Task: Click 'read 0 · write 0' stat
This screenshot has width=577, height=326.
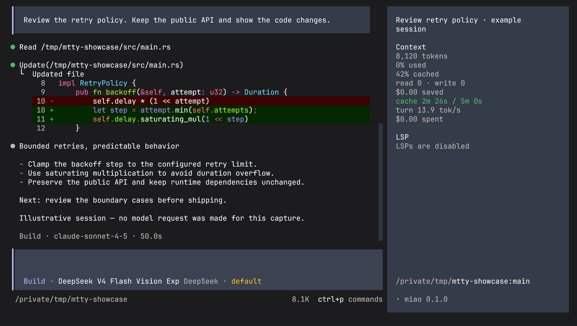Action: (430, 83)
